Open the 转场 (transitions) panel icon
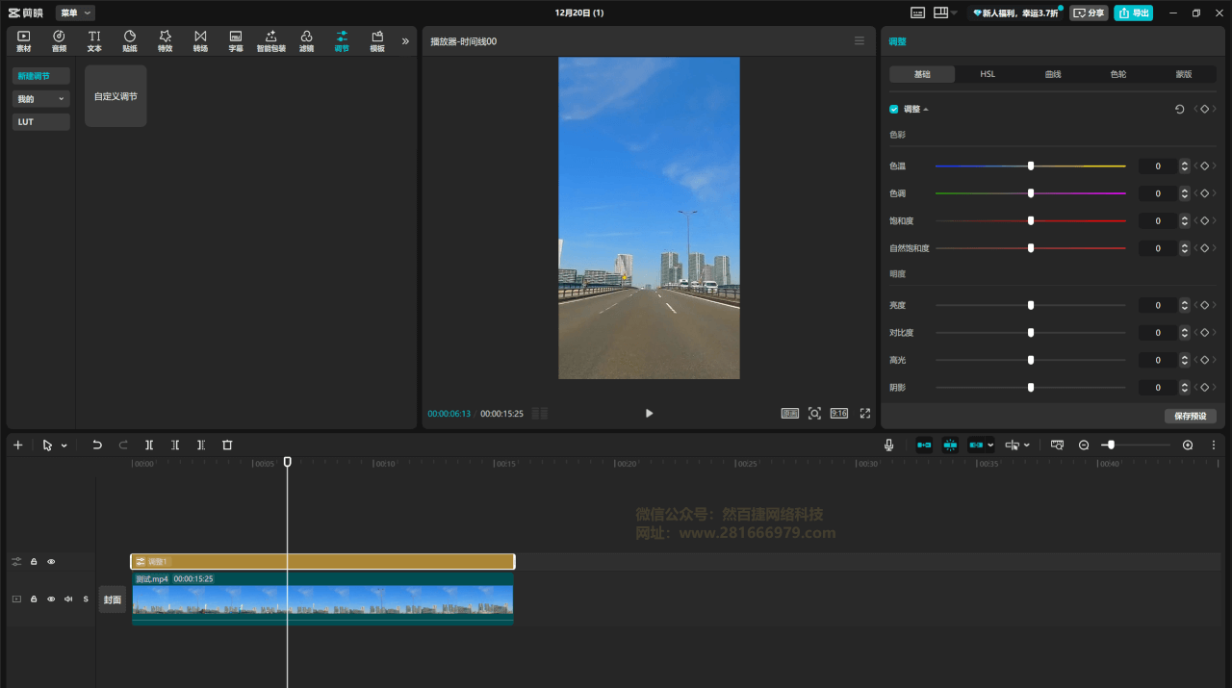 coord(200,40)
